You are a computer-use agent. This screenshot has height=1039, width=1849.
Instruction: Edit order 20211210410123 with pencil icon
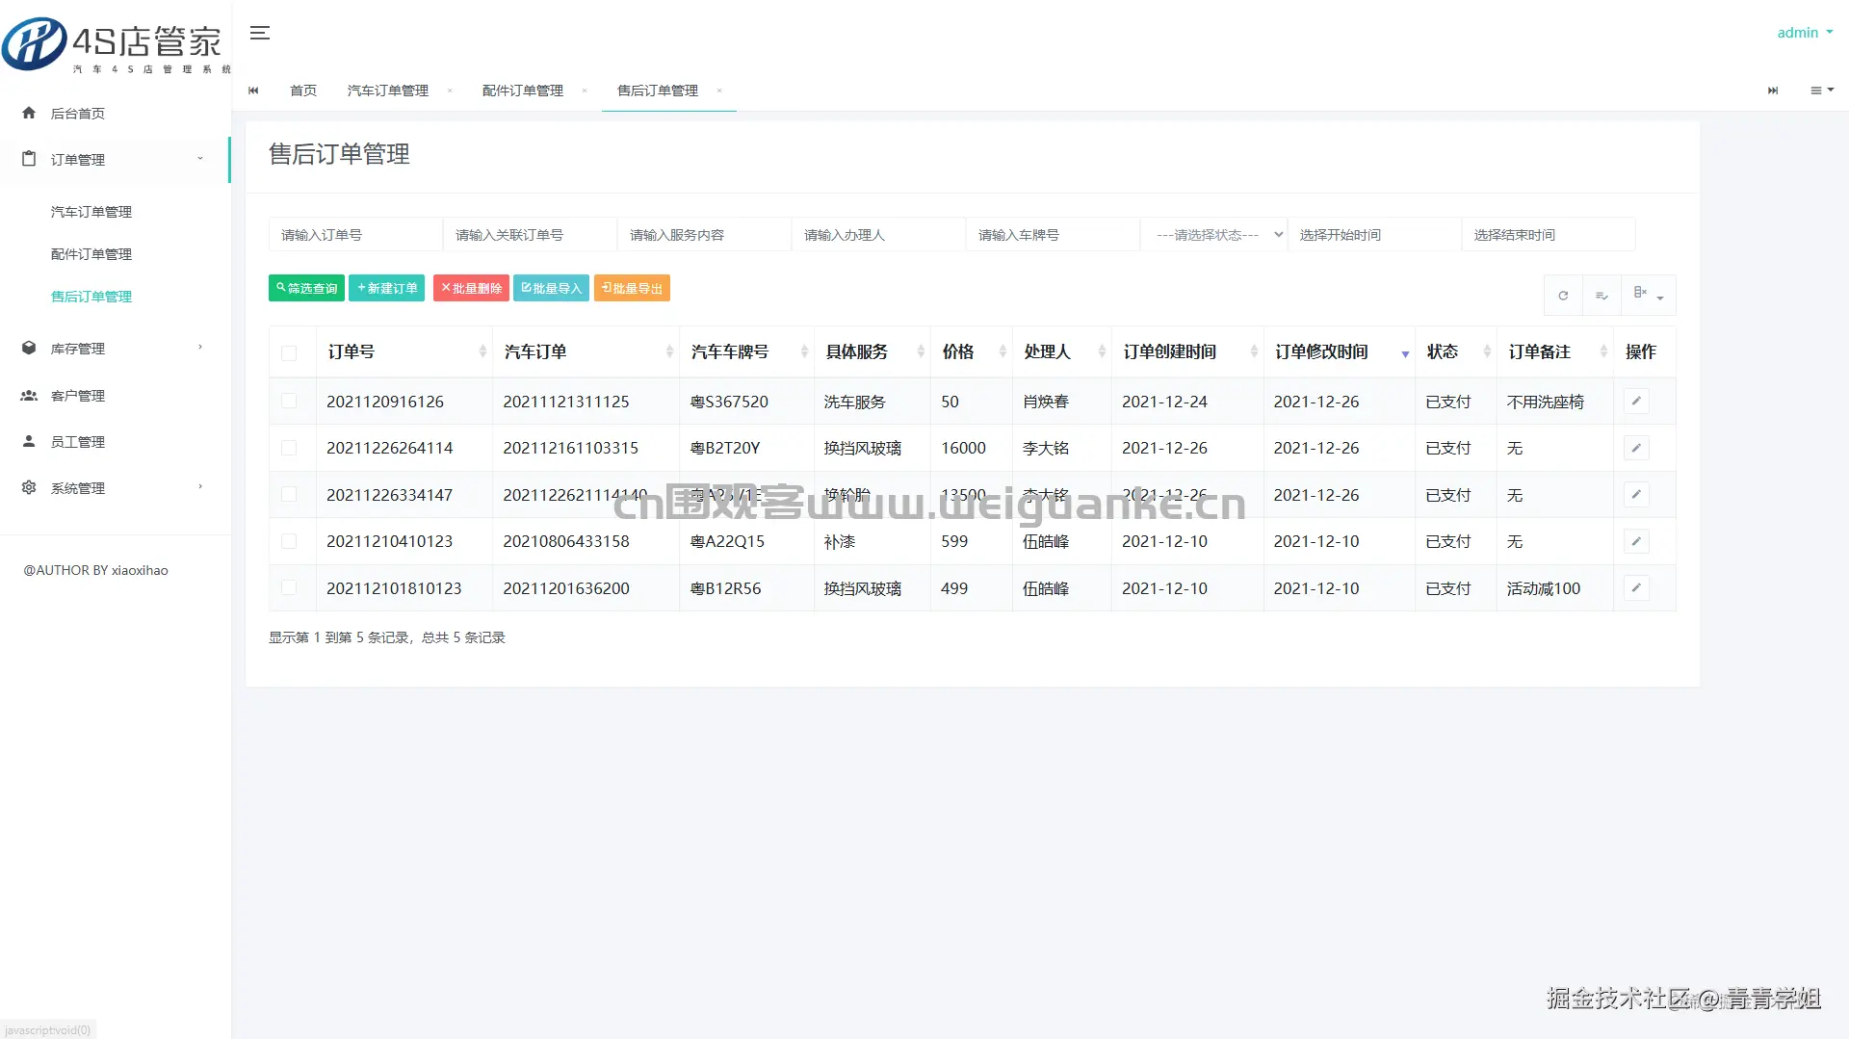click(x=1636, y=541)
